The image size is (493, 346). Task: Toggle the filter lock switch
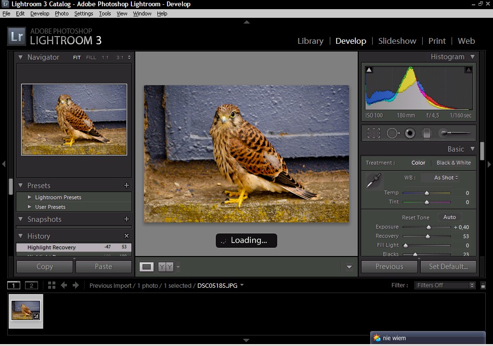483,285
